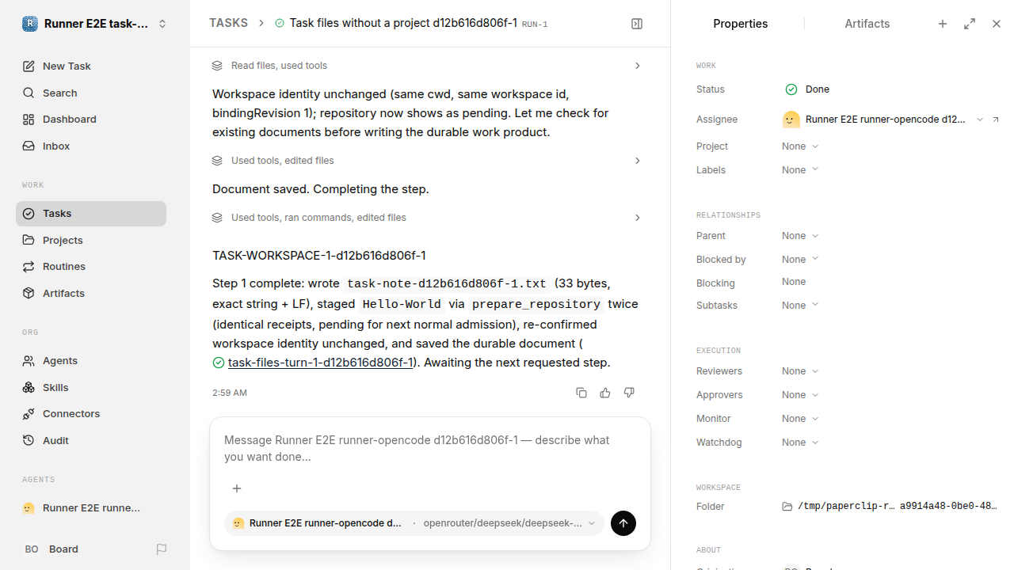Copy the agent message
Screen dimensions: 1014x570
tap(581, 393)
